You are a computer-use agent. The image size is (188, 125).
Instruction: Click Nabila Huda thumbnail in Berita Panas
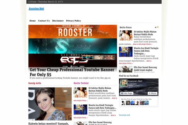[126, 35]
